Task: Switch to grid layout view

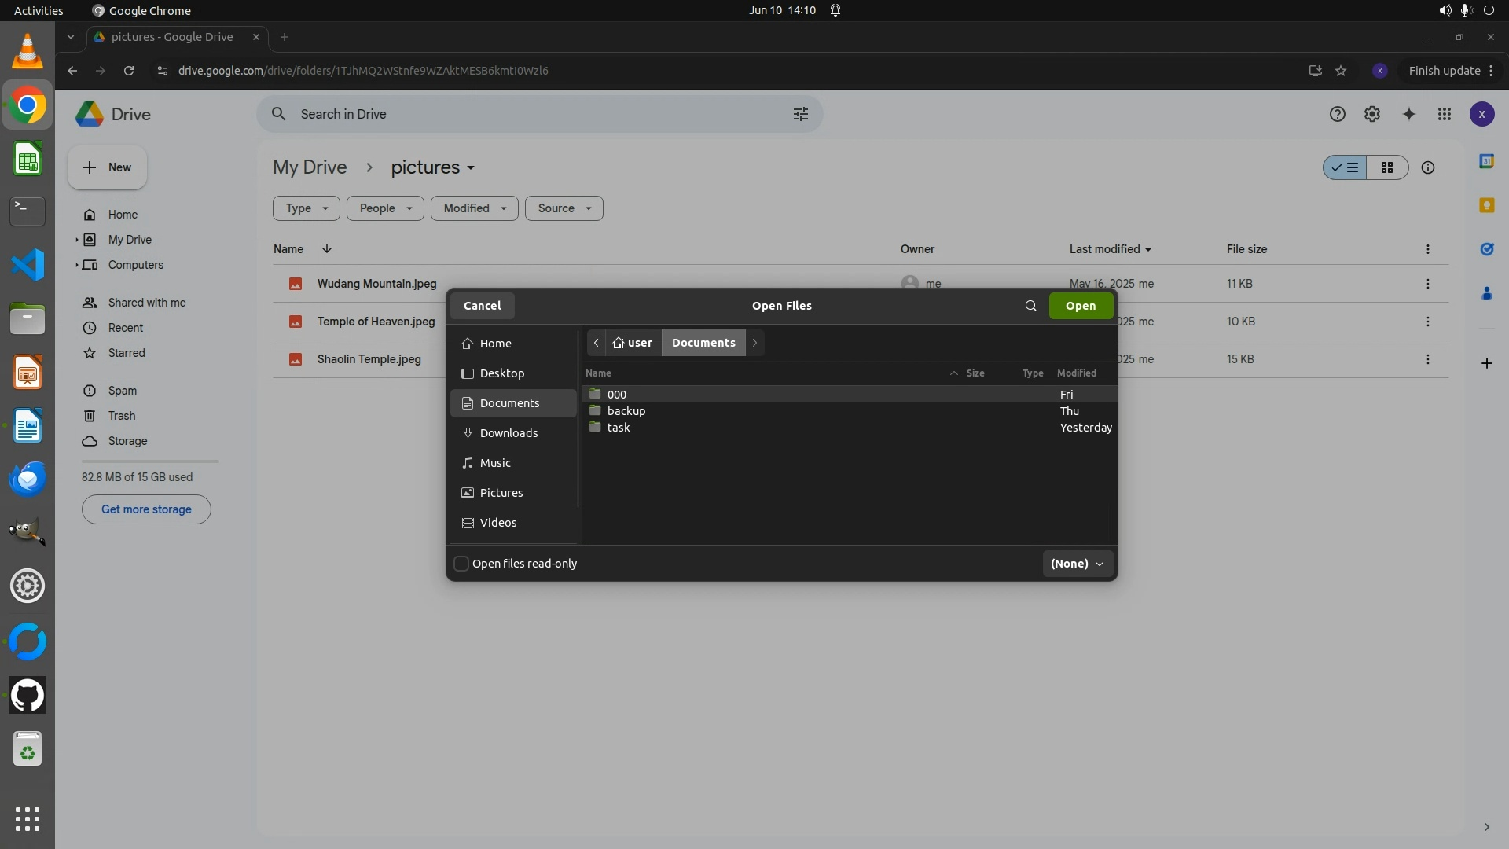Action: click(x=1387, y=167)
